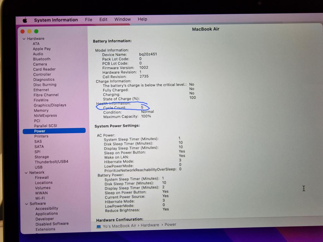This screenshot has height=242, width=323.
Task: Select PCI in the sidebar
Action: pyautogui.click(x=37, y=121)
